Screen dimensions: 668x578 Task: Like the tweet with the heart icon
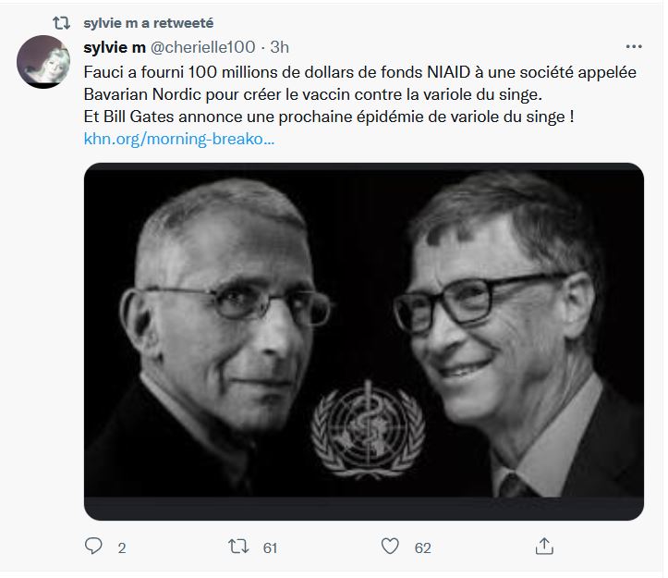[x=391, y=547]
